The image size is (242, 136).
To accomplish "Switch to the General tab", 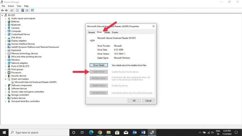I will click(91, 32).
